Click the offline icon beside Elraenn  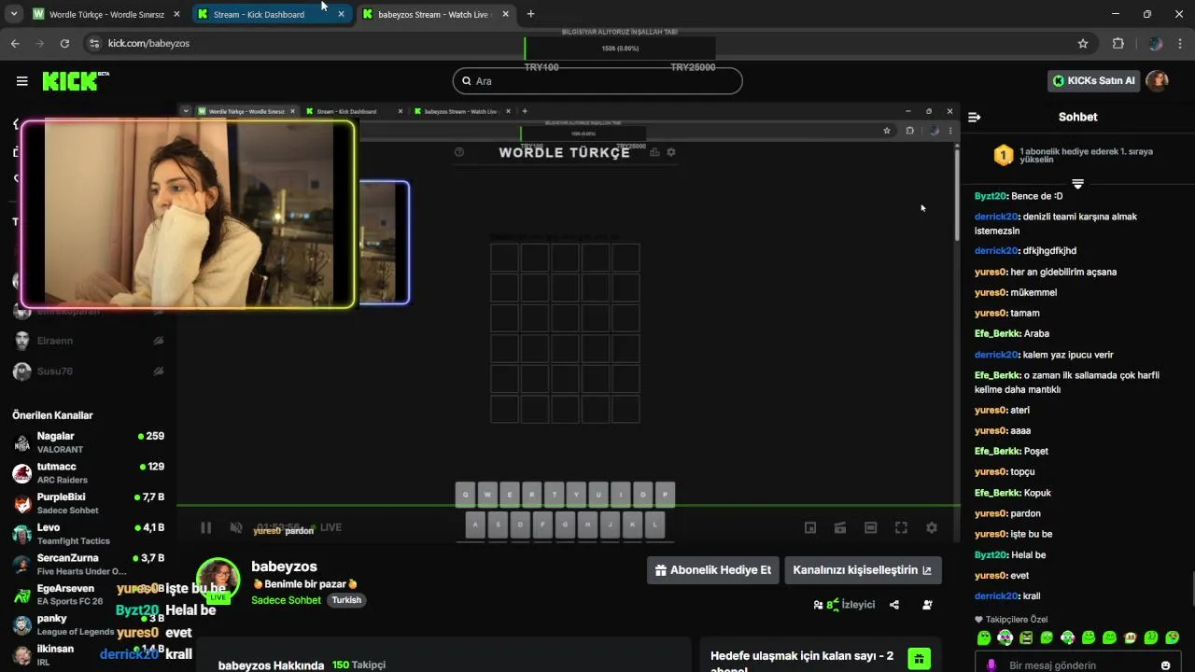coord(158,341)
